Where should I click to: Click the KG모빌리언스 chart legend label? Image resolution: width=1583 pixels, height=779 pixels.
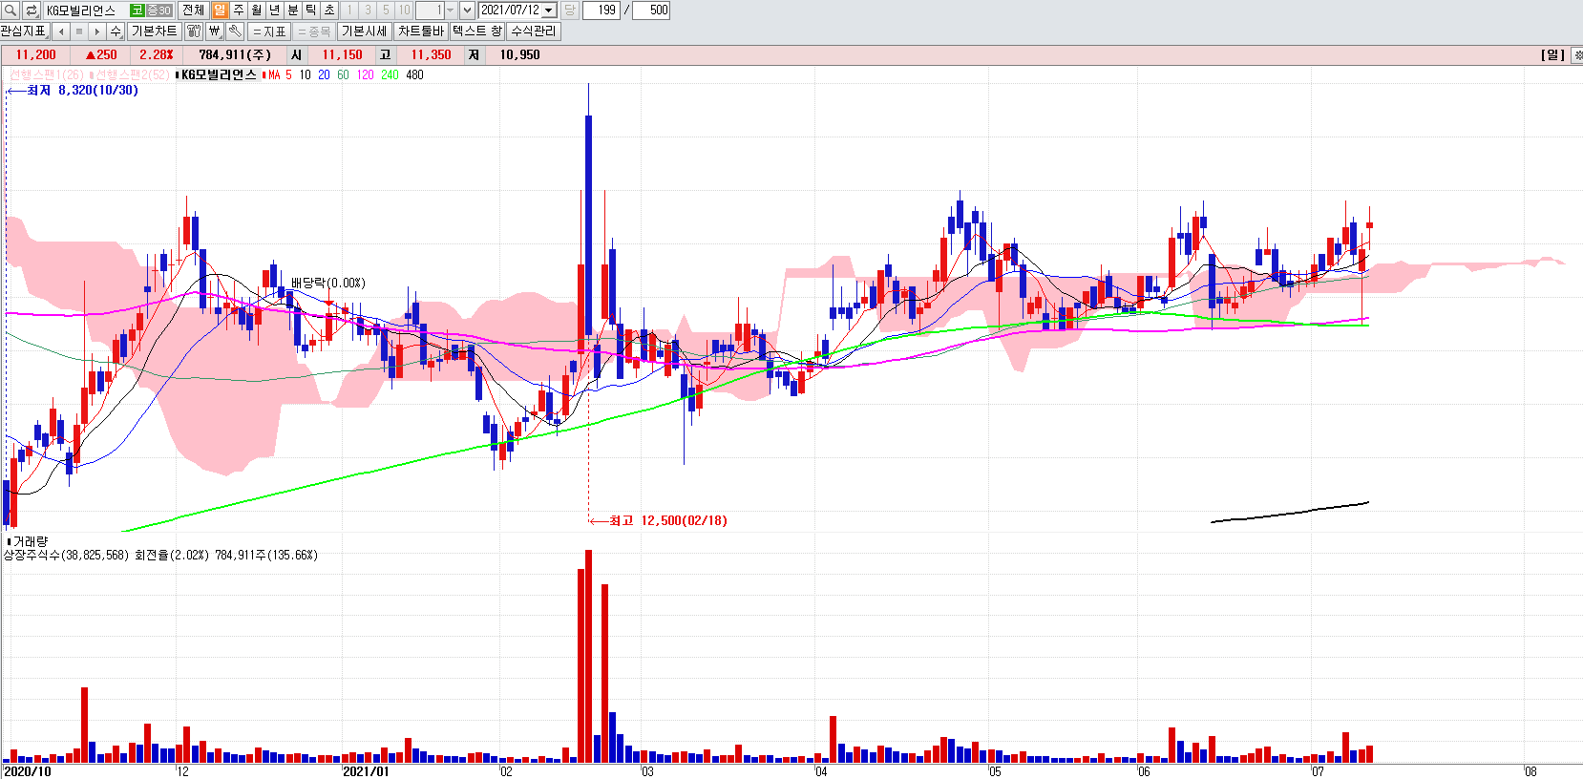tap(219, 74)
